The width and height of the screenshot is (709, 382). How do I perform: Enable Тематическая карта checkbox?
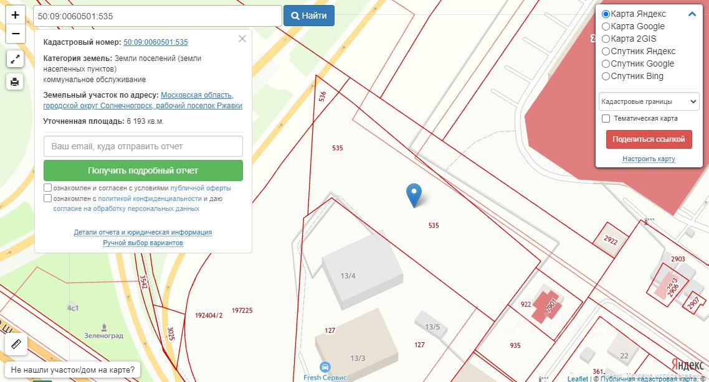[x=606, y=118]
